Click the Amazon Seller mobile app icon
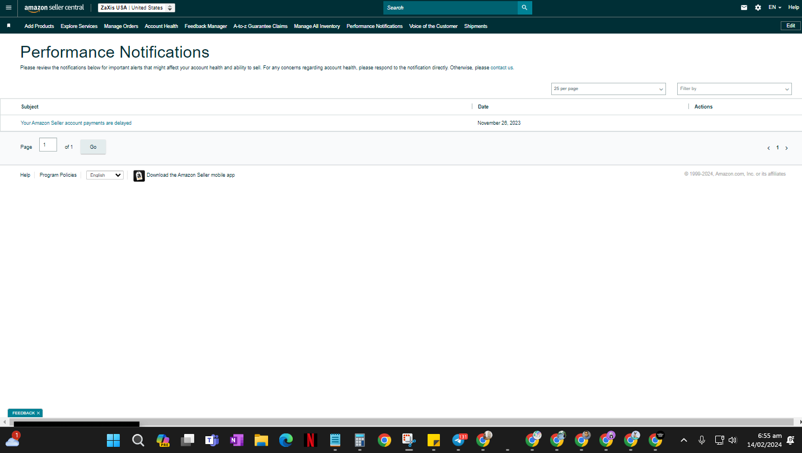This screenshot has width=802, height=453. point(139,176)
